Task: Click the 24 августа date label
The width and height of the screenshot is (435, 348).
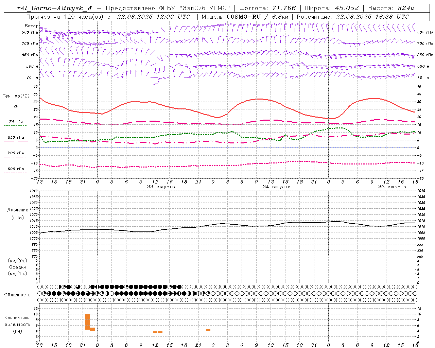Action: [x=277, y=187]
